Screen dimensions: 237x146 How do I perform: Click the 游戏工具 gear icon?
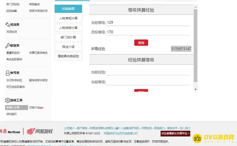8,100
